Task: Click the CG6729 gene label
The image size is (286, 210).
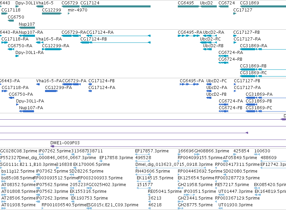Action: [x=70, y=3]
